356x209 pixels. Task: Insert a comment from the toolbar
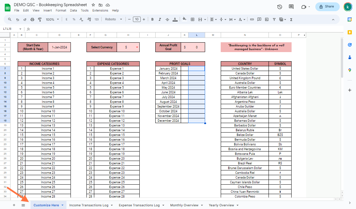(x=259, y=20)
